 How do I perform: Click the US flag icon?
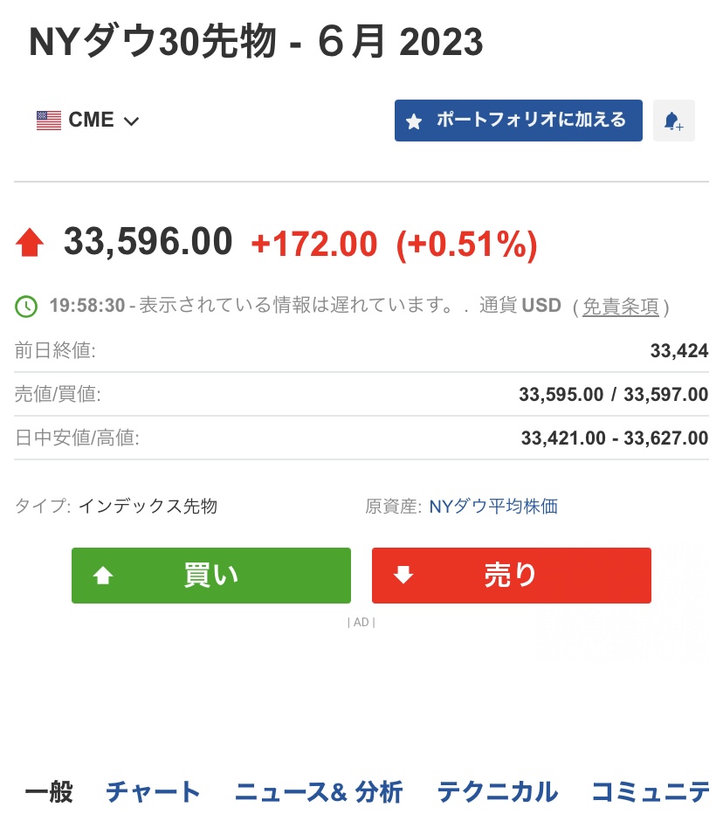[49, 121]
